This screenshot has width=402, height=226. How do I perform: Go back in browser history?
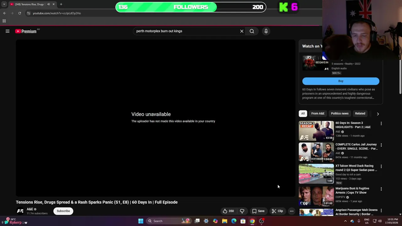pyautogui.click(x=4, y=13)
